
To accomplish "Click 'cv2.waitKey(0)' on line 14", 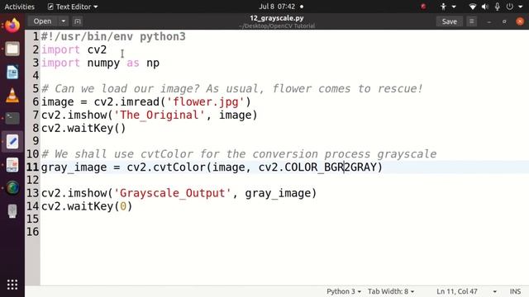I will [x=87, y=206].
